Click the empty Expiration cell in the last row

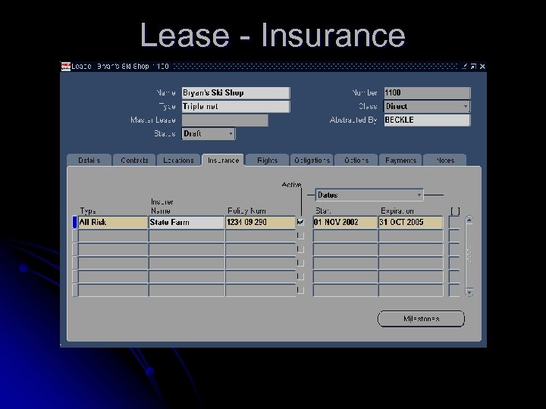click(410, 290)
